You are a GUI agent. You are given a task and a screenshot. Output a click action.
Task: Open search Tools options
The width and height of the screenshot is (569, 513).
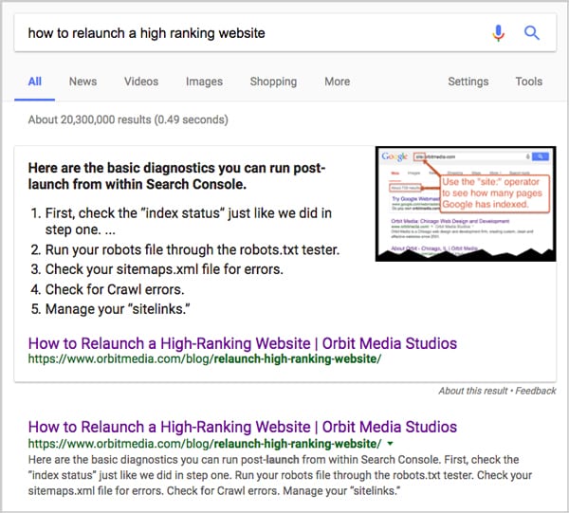coord(529,82)
